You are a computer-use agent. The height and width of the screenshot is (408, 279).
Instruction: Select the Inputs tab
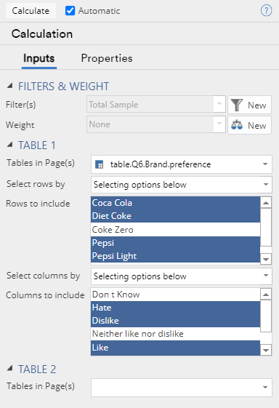39,58
